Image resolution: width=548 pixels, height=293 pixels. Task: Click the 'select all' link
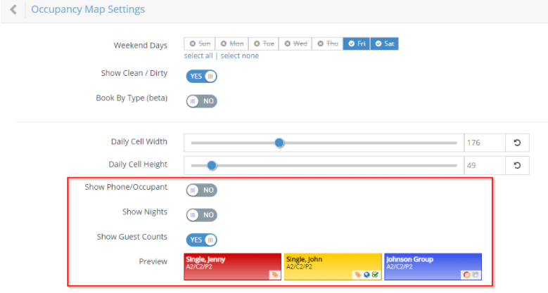click(198, 56)
